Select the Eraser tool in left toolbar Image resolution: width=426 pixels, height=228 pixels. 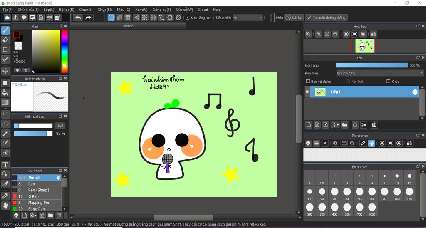tap(5, 40)
